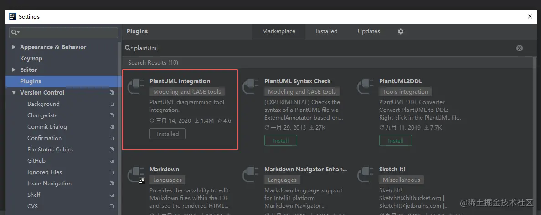Click project-level icon next to GitHub
The height and width of the screenshot is (215, 541).
click(112, 160)
